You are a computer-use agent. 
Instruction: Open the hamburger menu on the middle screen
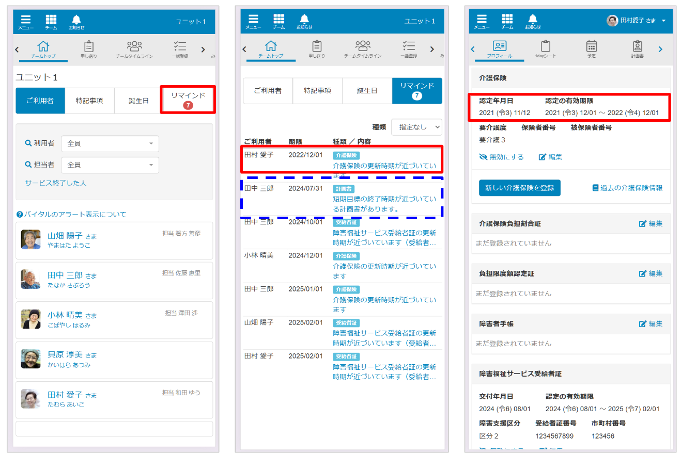click(x=253, y=21)
